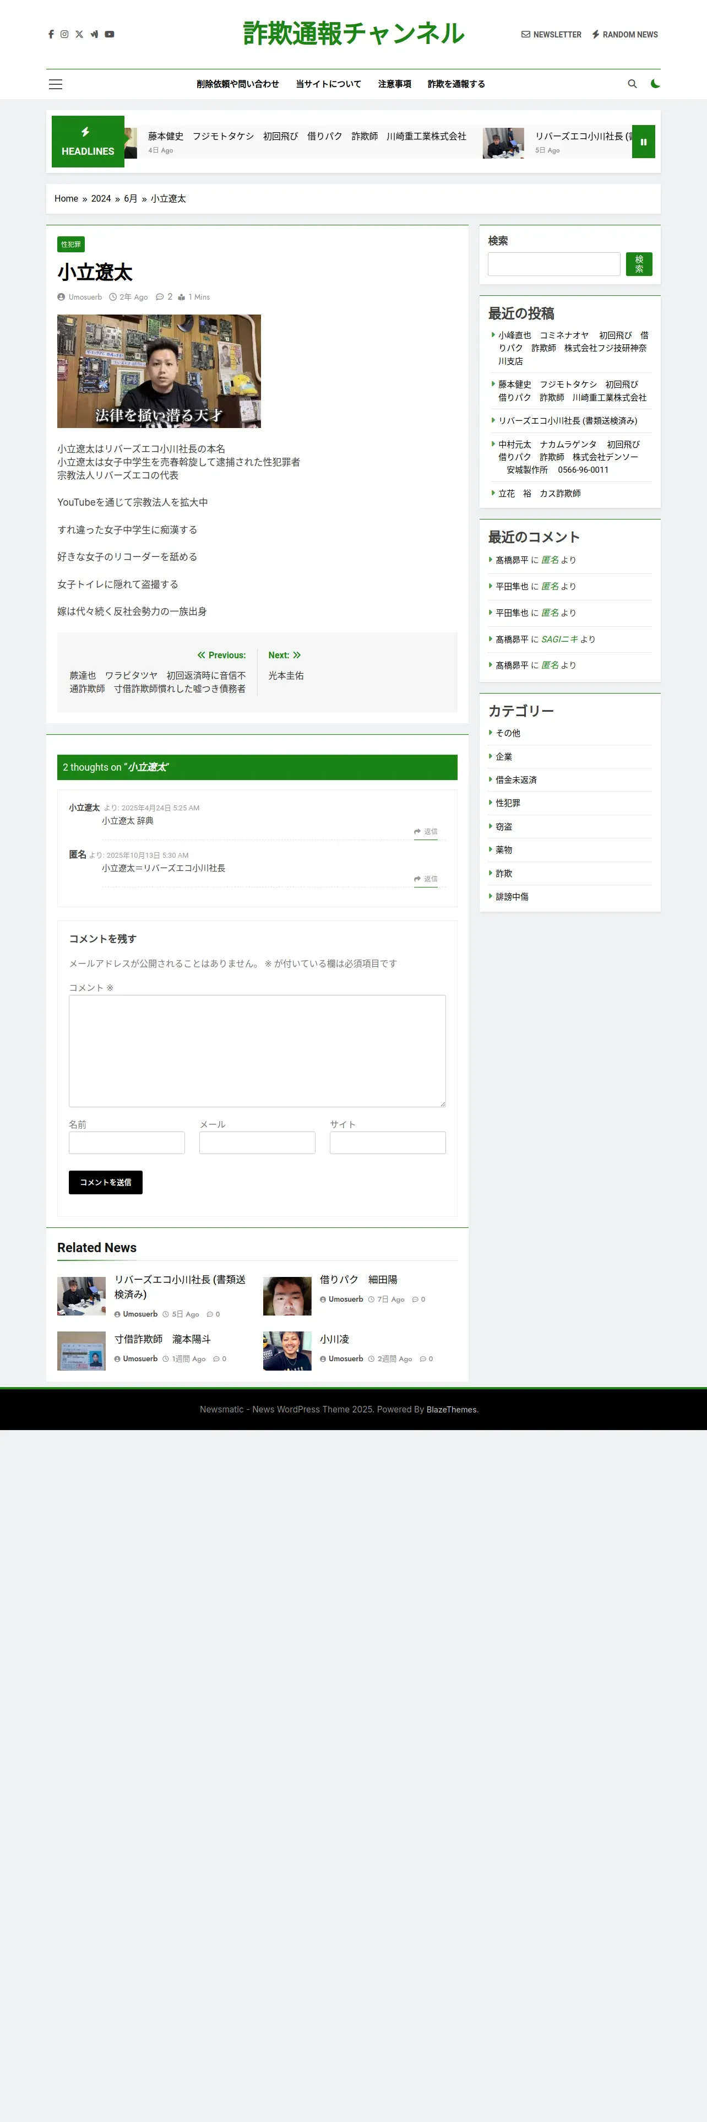Click the sidebar 検索 text field
This screenshot has width=707, height=2122.
pos(554,264)
